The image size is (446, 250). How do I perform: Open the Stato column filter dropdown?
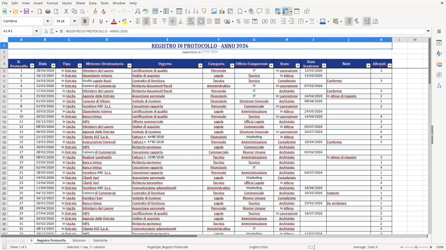coord(298,66)
